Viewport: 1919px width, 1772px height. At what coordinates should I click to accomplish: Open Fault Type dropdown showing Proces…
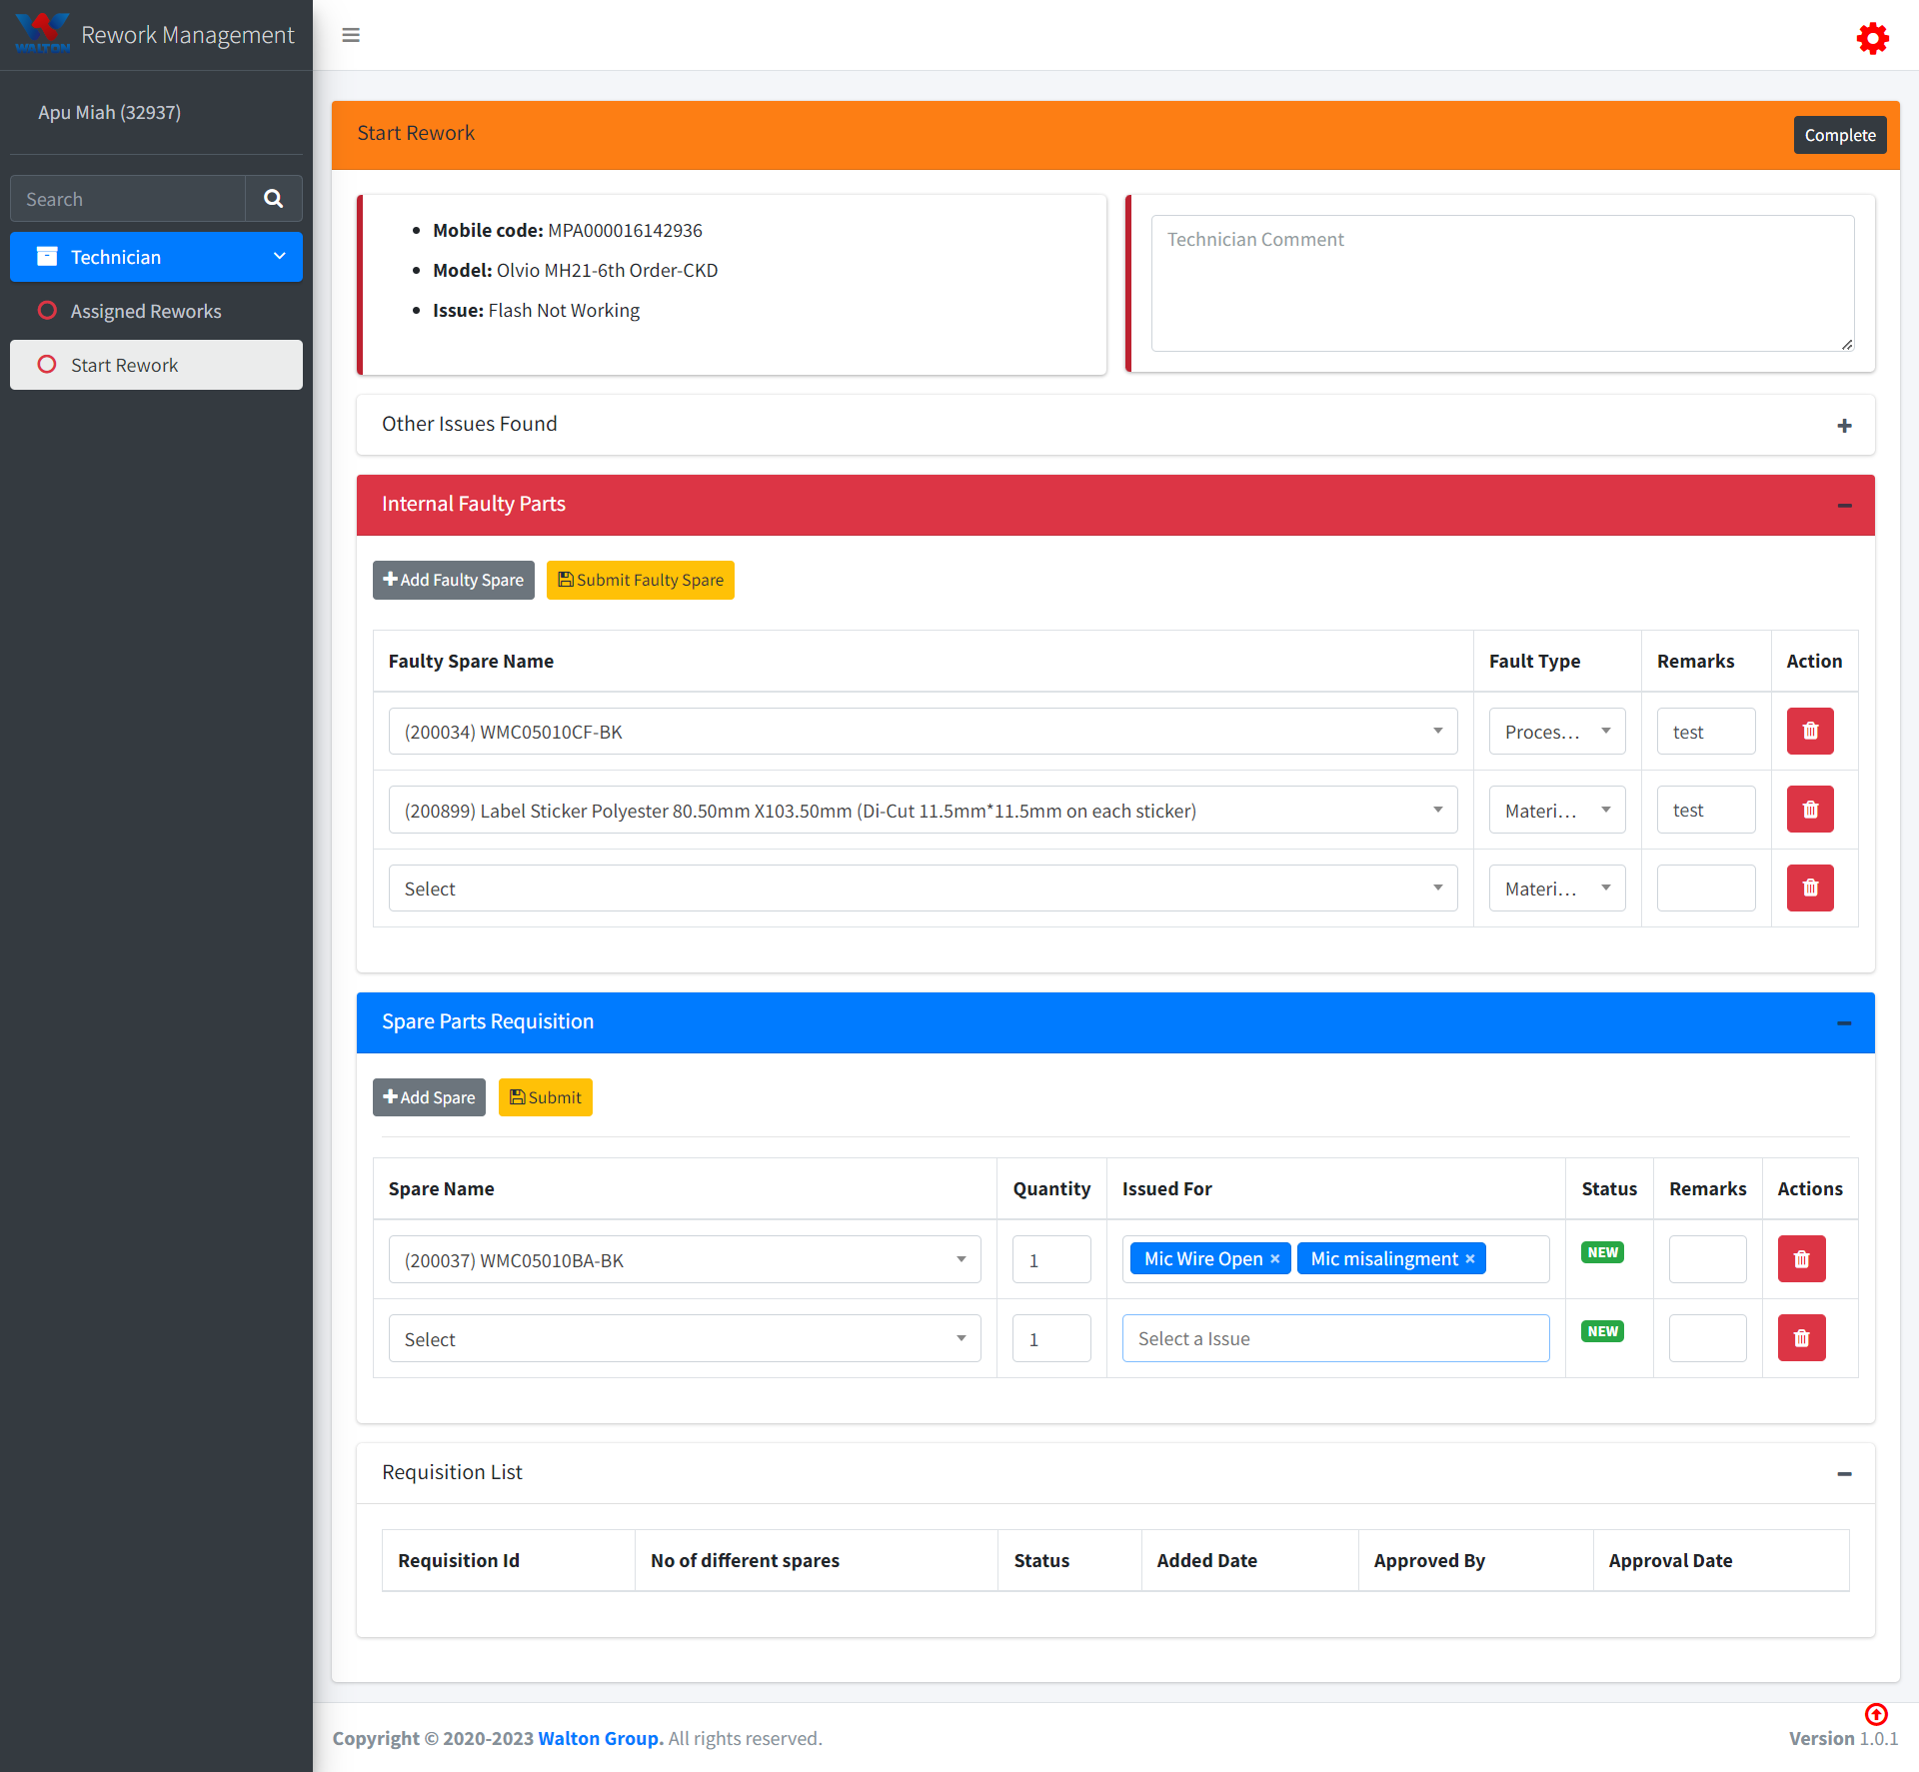tap(1556, 732)
